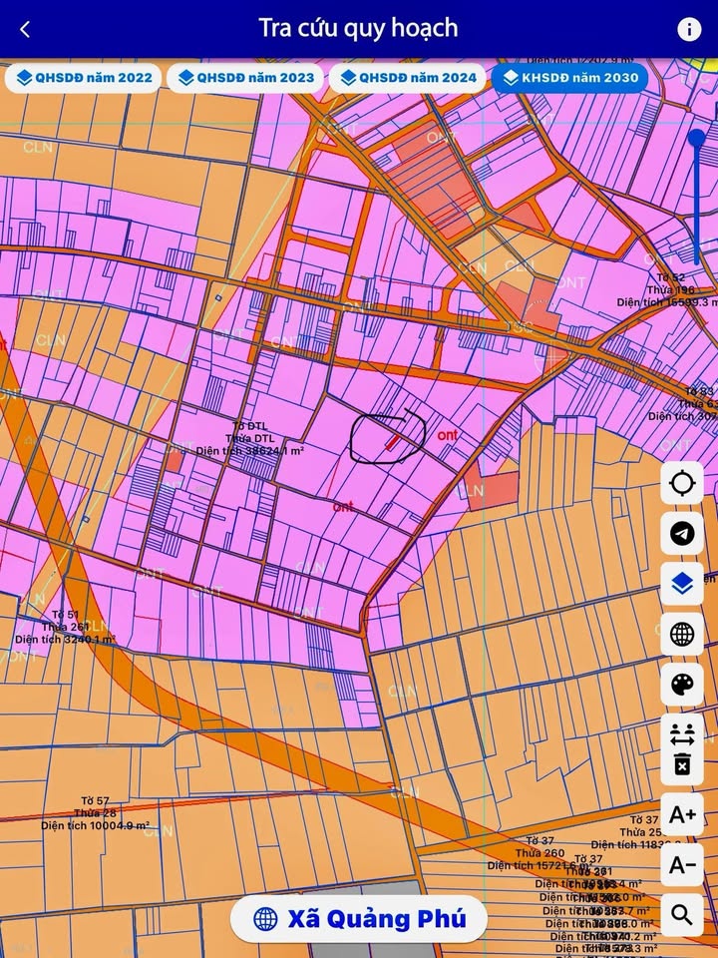The height and width of the screenshot is (958, 718).
Task: Toggle the QHSDĐ năm 2024 layer
Action: pyautogui.click(x=407, y=78)
